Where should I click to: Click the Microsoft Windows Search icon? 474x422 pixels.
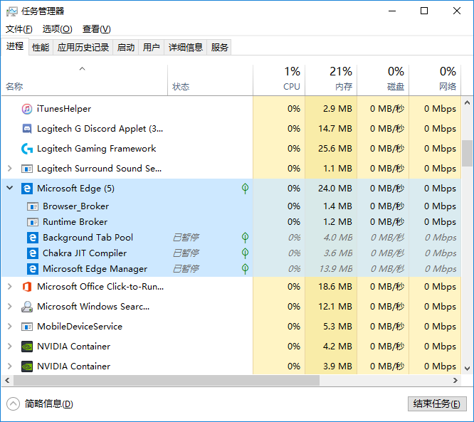click(x=27, y=307)
